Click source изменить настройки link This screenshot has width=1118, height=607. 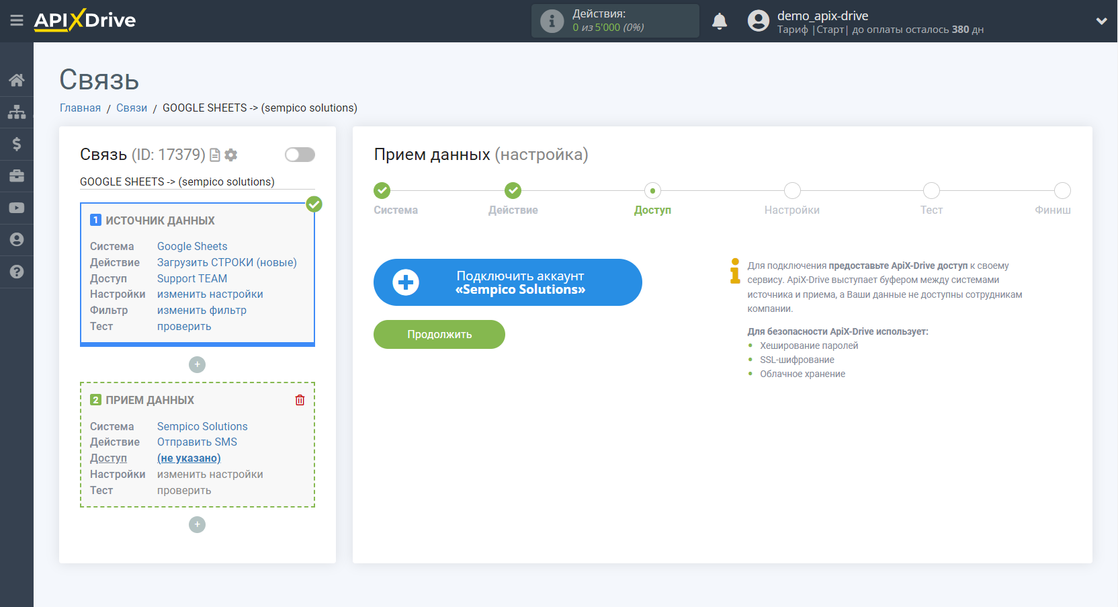tap(210, 294)
